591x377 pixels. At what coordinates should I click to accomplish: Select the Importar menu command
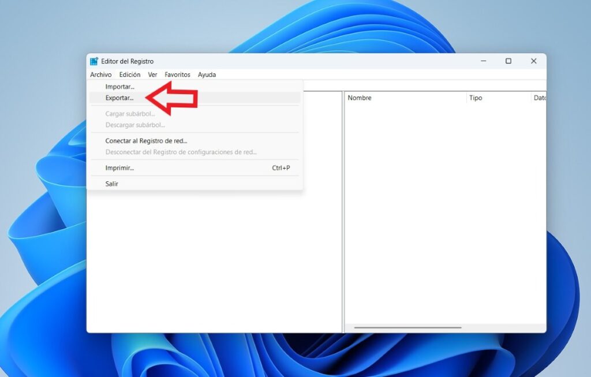tap(119, 86)
